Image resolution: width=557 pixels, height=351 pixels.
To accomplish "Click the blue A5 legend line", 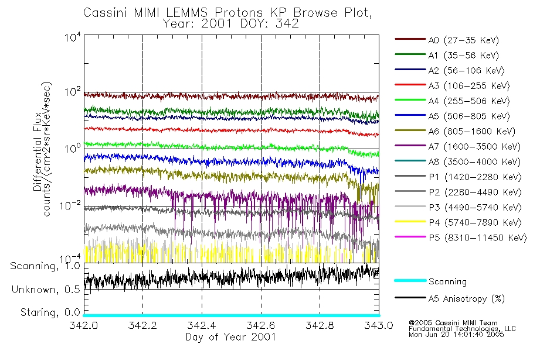I will coord(410,115).
